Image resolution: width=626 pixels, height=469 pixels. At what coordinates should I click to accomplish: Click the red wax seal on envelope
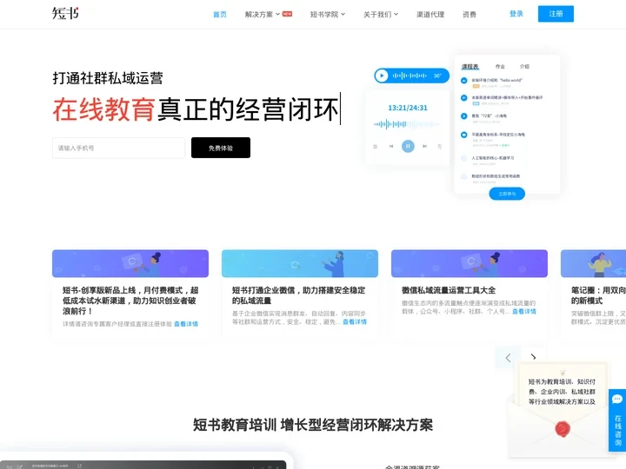563,429
